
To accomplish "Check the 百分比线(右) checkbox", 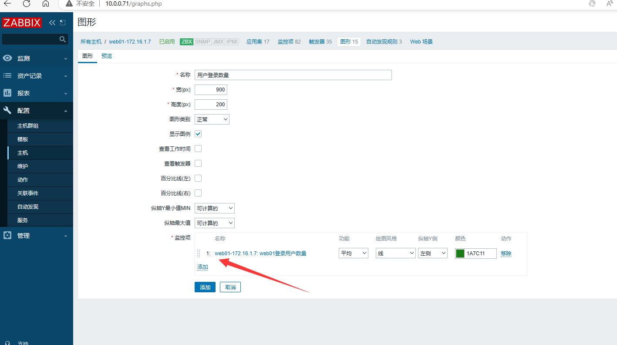I will click(198, 193).
